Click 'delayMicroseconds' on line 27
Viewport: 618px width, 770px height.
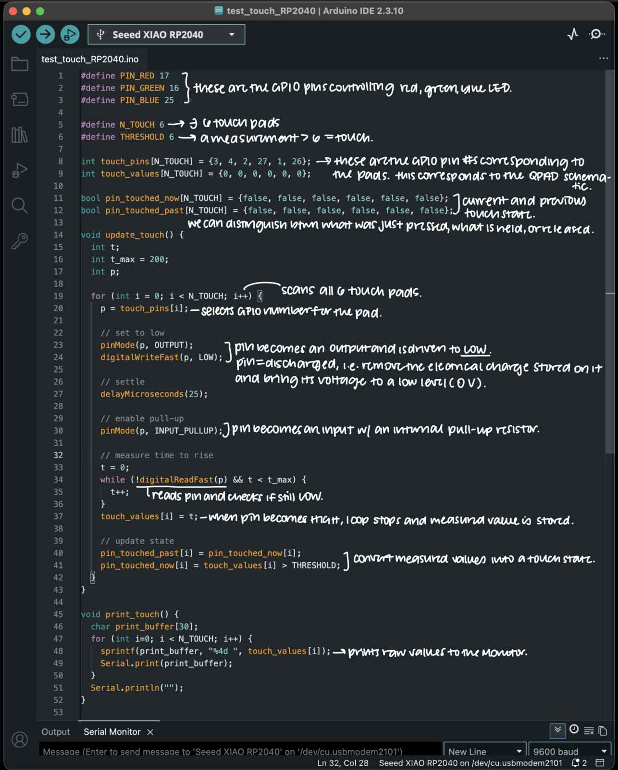pyautogui.click(x=142, y=394)
